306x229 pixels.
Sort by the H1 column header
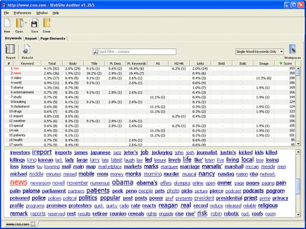[x=158, y=63]
